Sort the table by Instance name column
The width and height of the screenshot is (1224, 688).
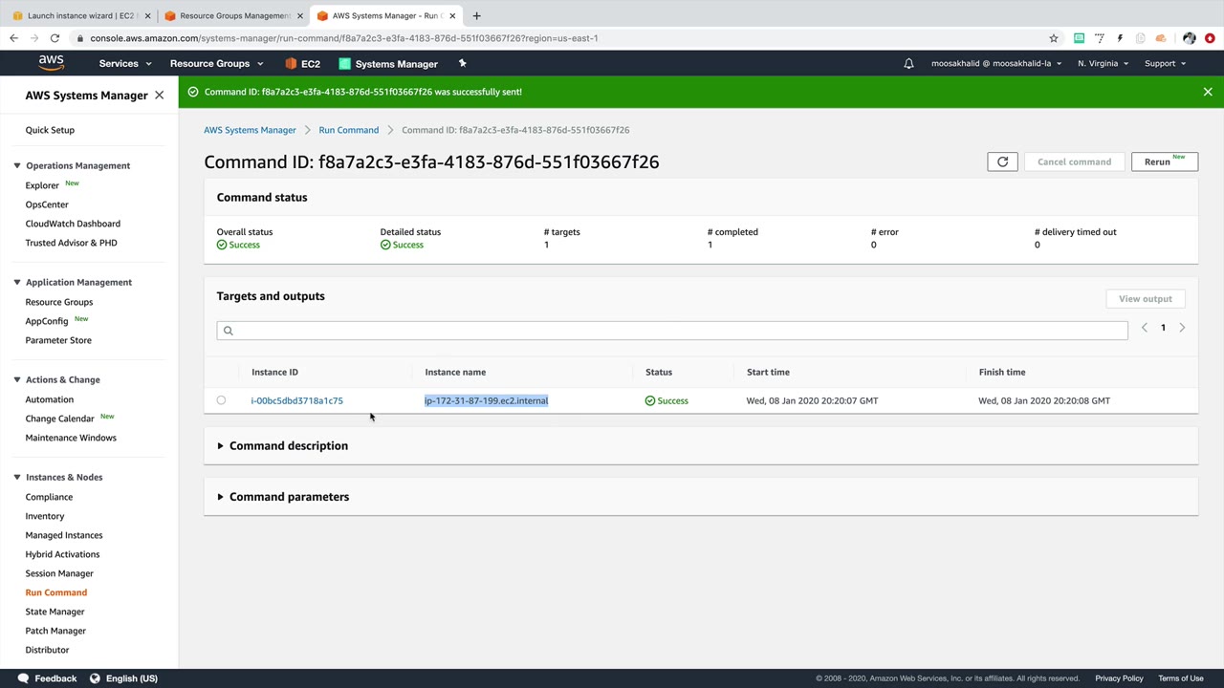coord(455,372)
